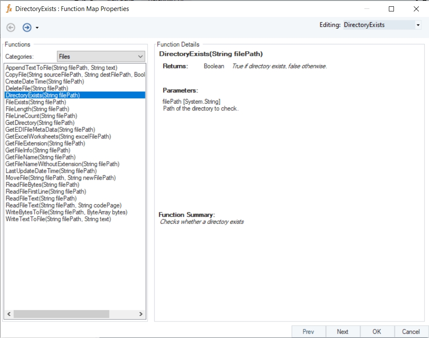Click the forward navigation arrow icon
The image size is (429, 338).
pyautogui.click(x=27, y=27)
